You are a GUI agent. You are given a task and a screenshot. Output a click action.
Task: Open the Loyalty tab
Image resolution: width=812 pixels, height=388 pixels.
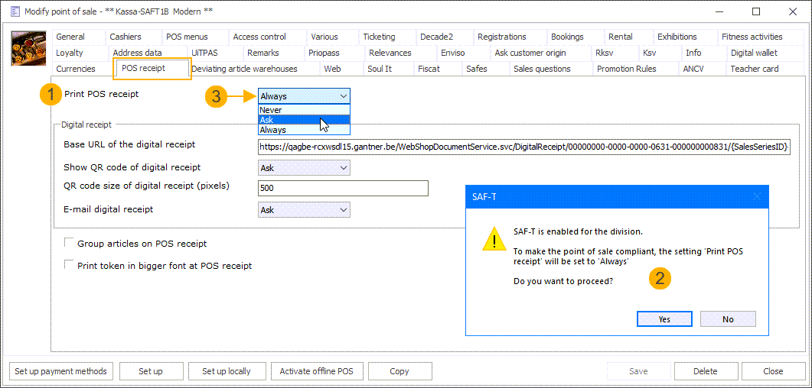coord(80,53)
